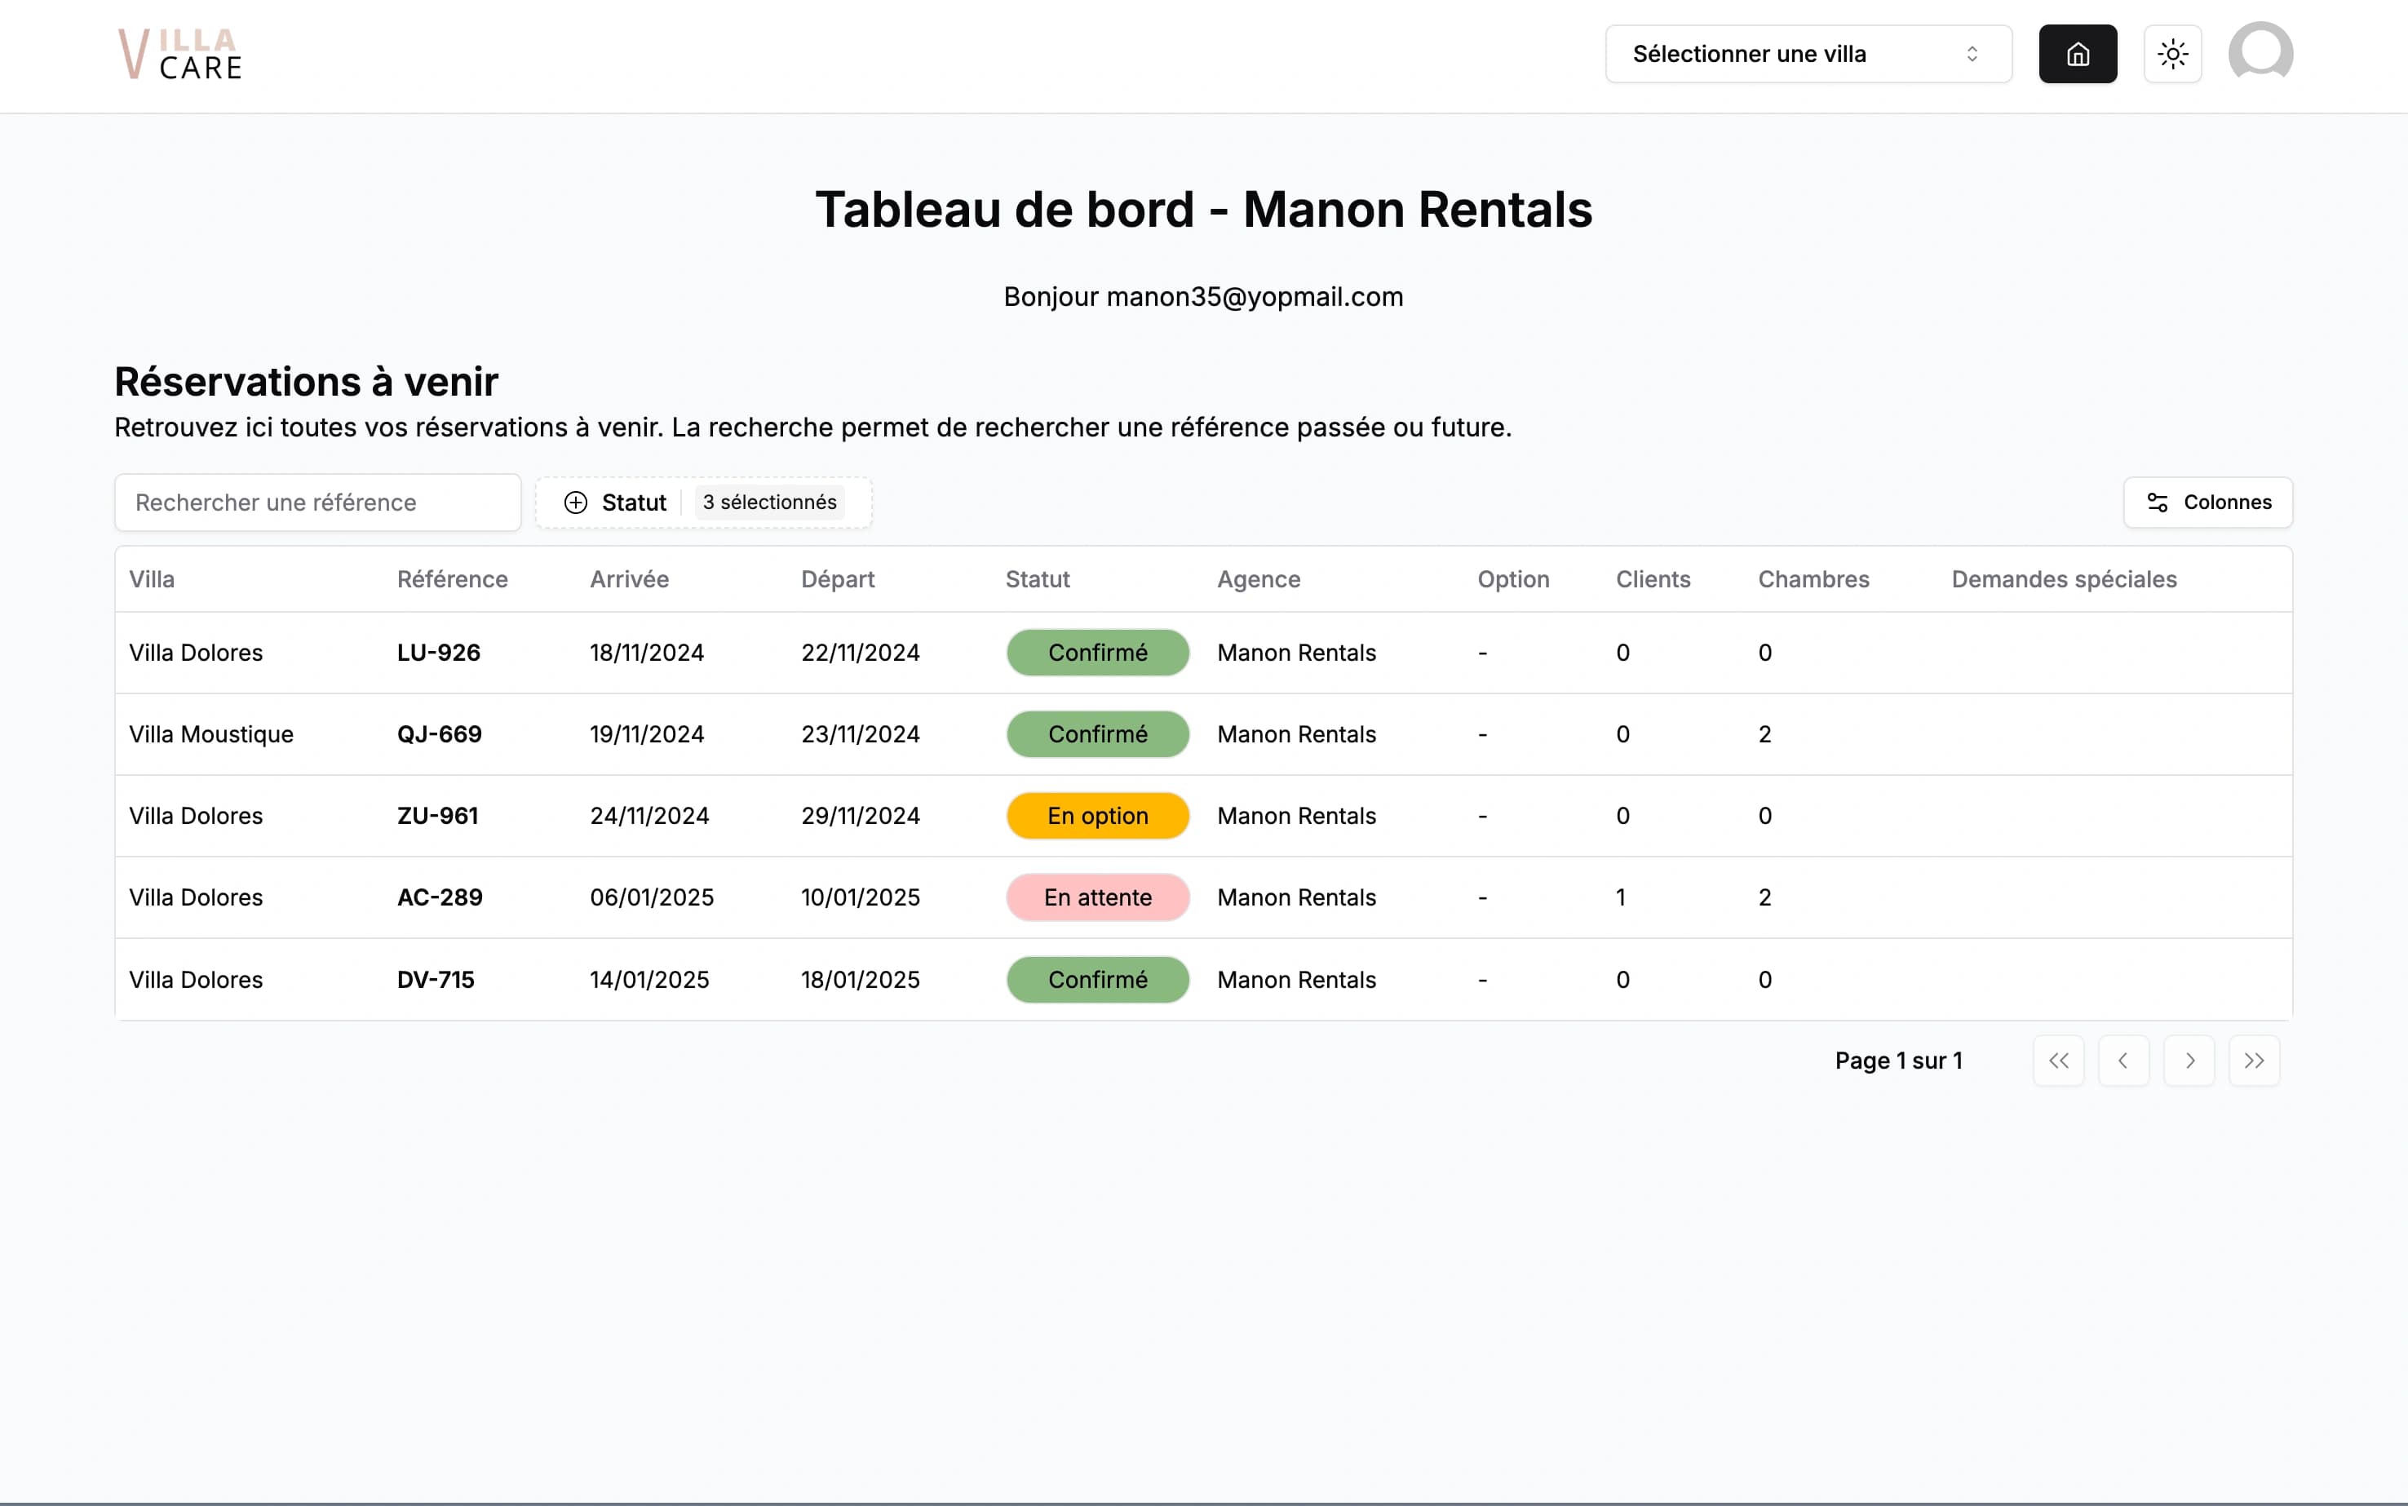Image resolution: width=2408 pixels, height=1506 pixels.
Task: Toggle the theme with the sun icon
Action: click(2173, 54)
